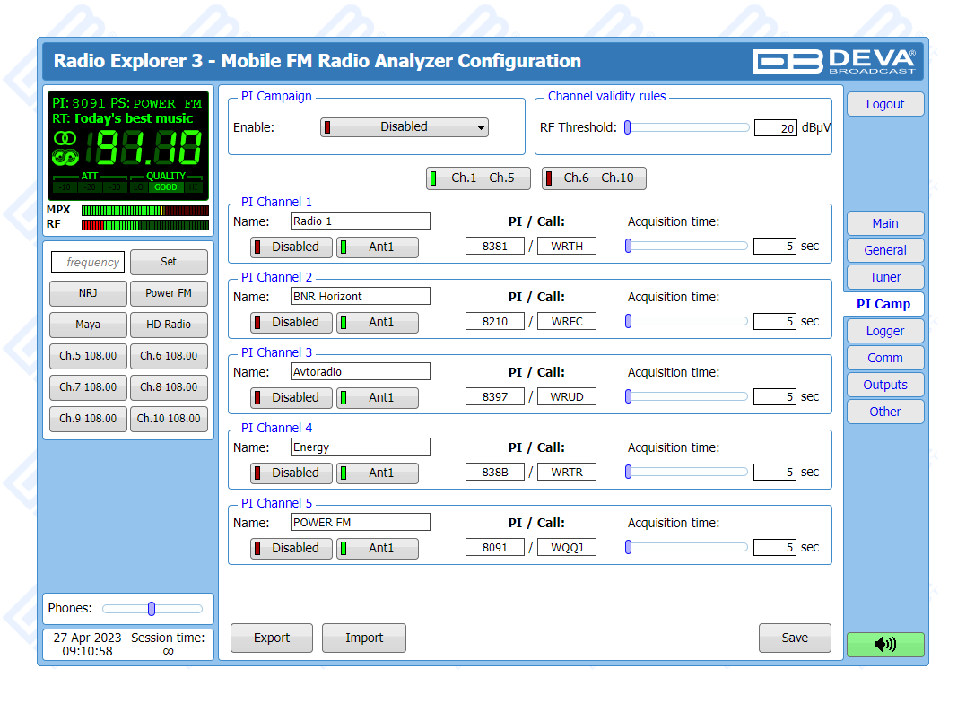
Task: Adjust the RF Threshold slider
Action: point(628,127)
